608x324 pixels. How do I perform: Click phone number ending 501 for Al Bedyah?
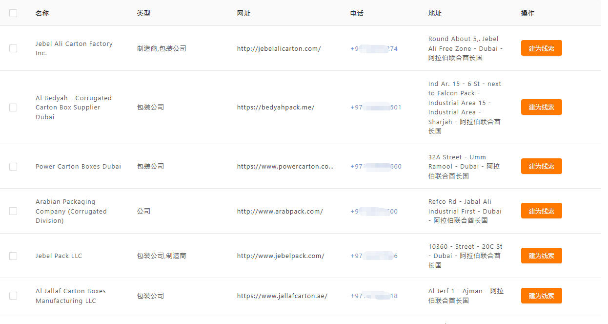(x=376, y=107)
